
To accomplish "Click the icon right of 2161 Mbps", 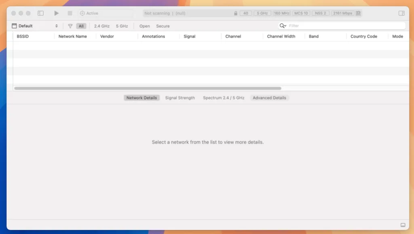I will point(358,13).
